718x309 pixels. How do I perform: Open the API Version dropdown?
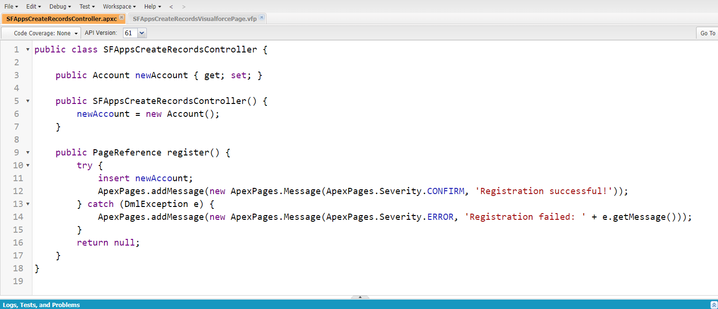click(x=141, y=33)
